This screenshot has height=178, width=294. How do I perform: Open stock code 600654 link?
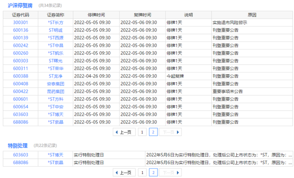20,107
